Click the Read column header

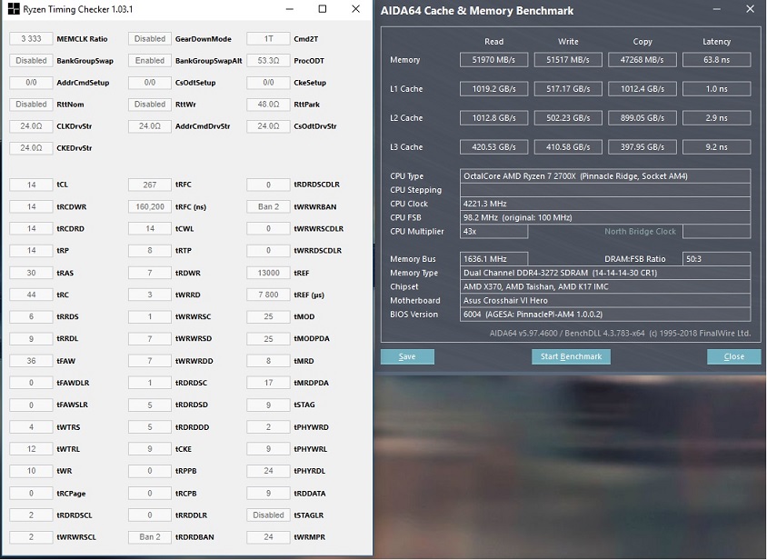click(x=493, y=42)
